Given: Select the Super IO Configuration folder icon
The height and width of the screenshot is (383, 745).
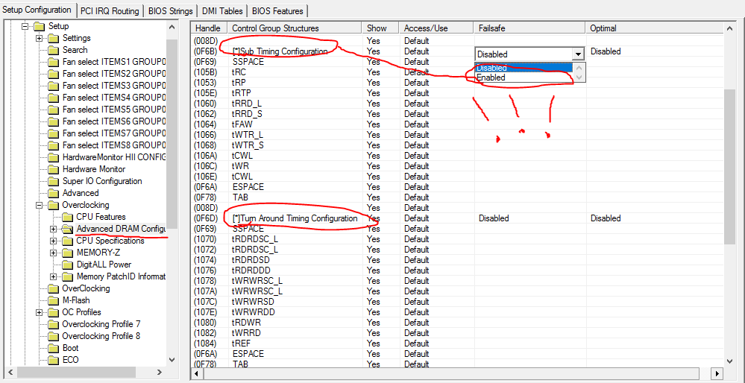Looking at the screenshot, I should pos(53,181).
